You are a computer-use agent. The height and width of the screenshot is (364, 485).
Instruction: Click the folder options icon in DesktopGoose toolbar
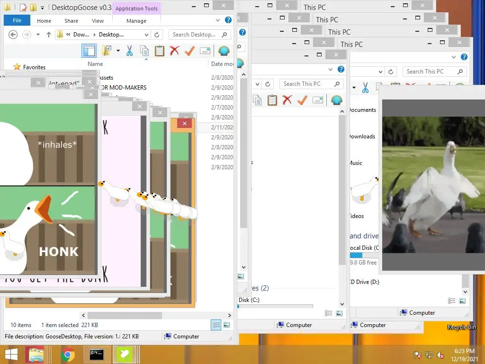107,51
